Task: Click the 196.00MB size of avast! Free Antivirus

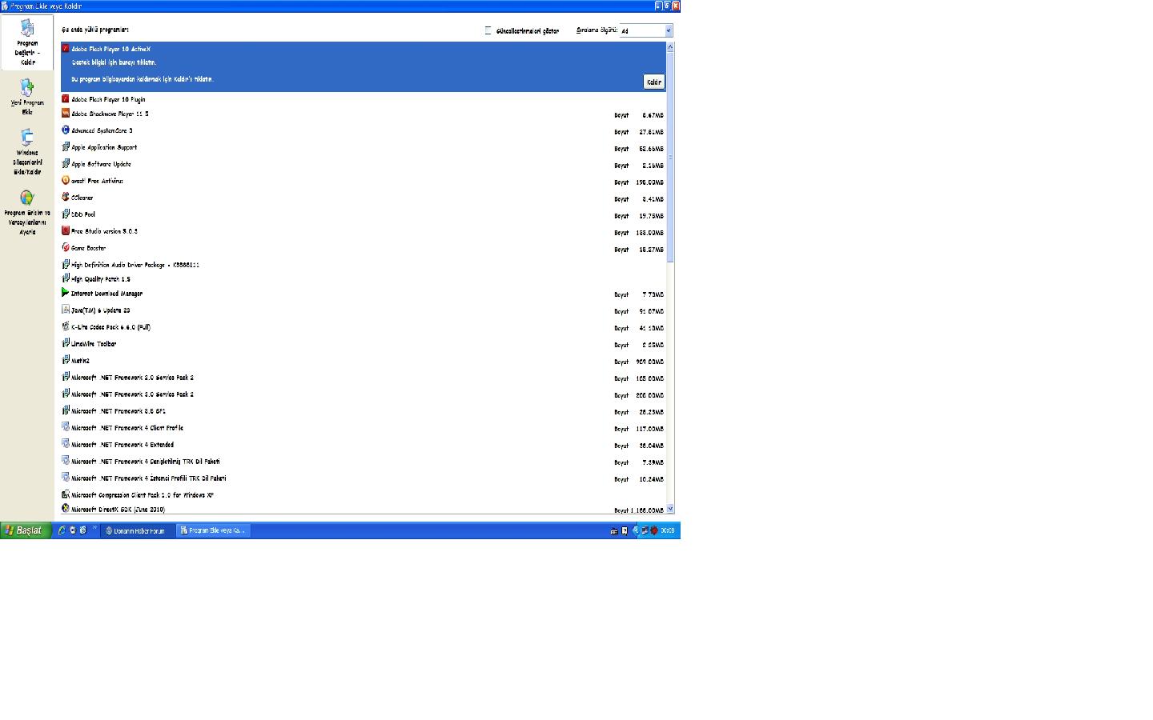Action: coord(649,182)
